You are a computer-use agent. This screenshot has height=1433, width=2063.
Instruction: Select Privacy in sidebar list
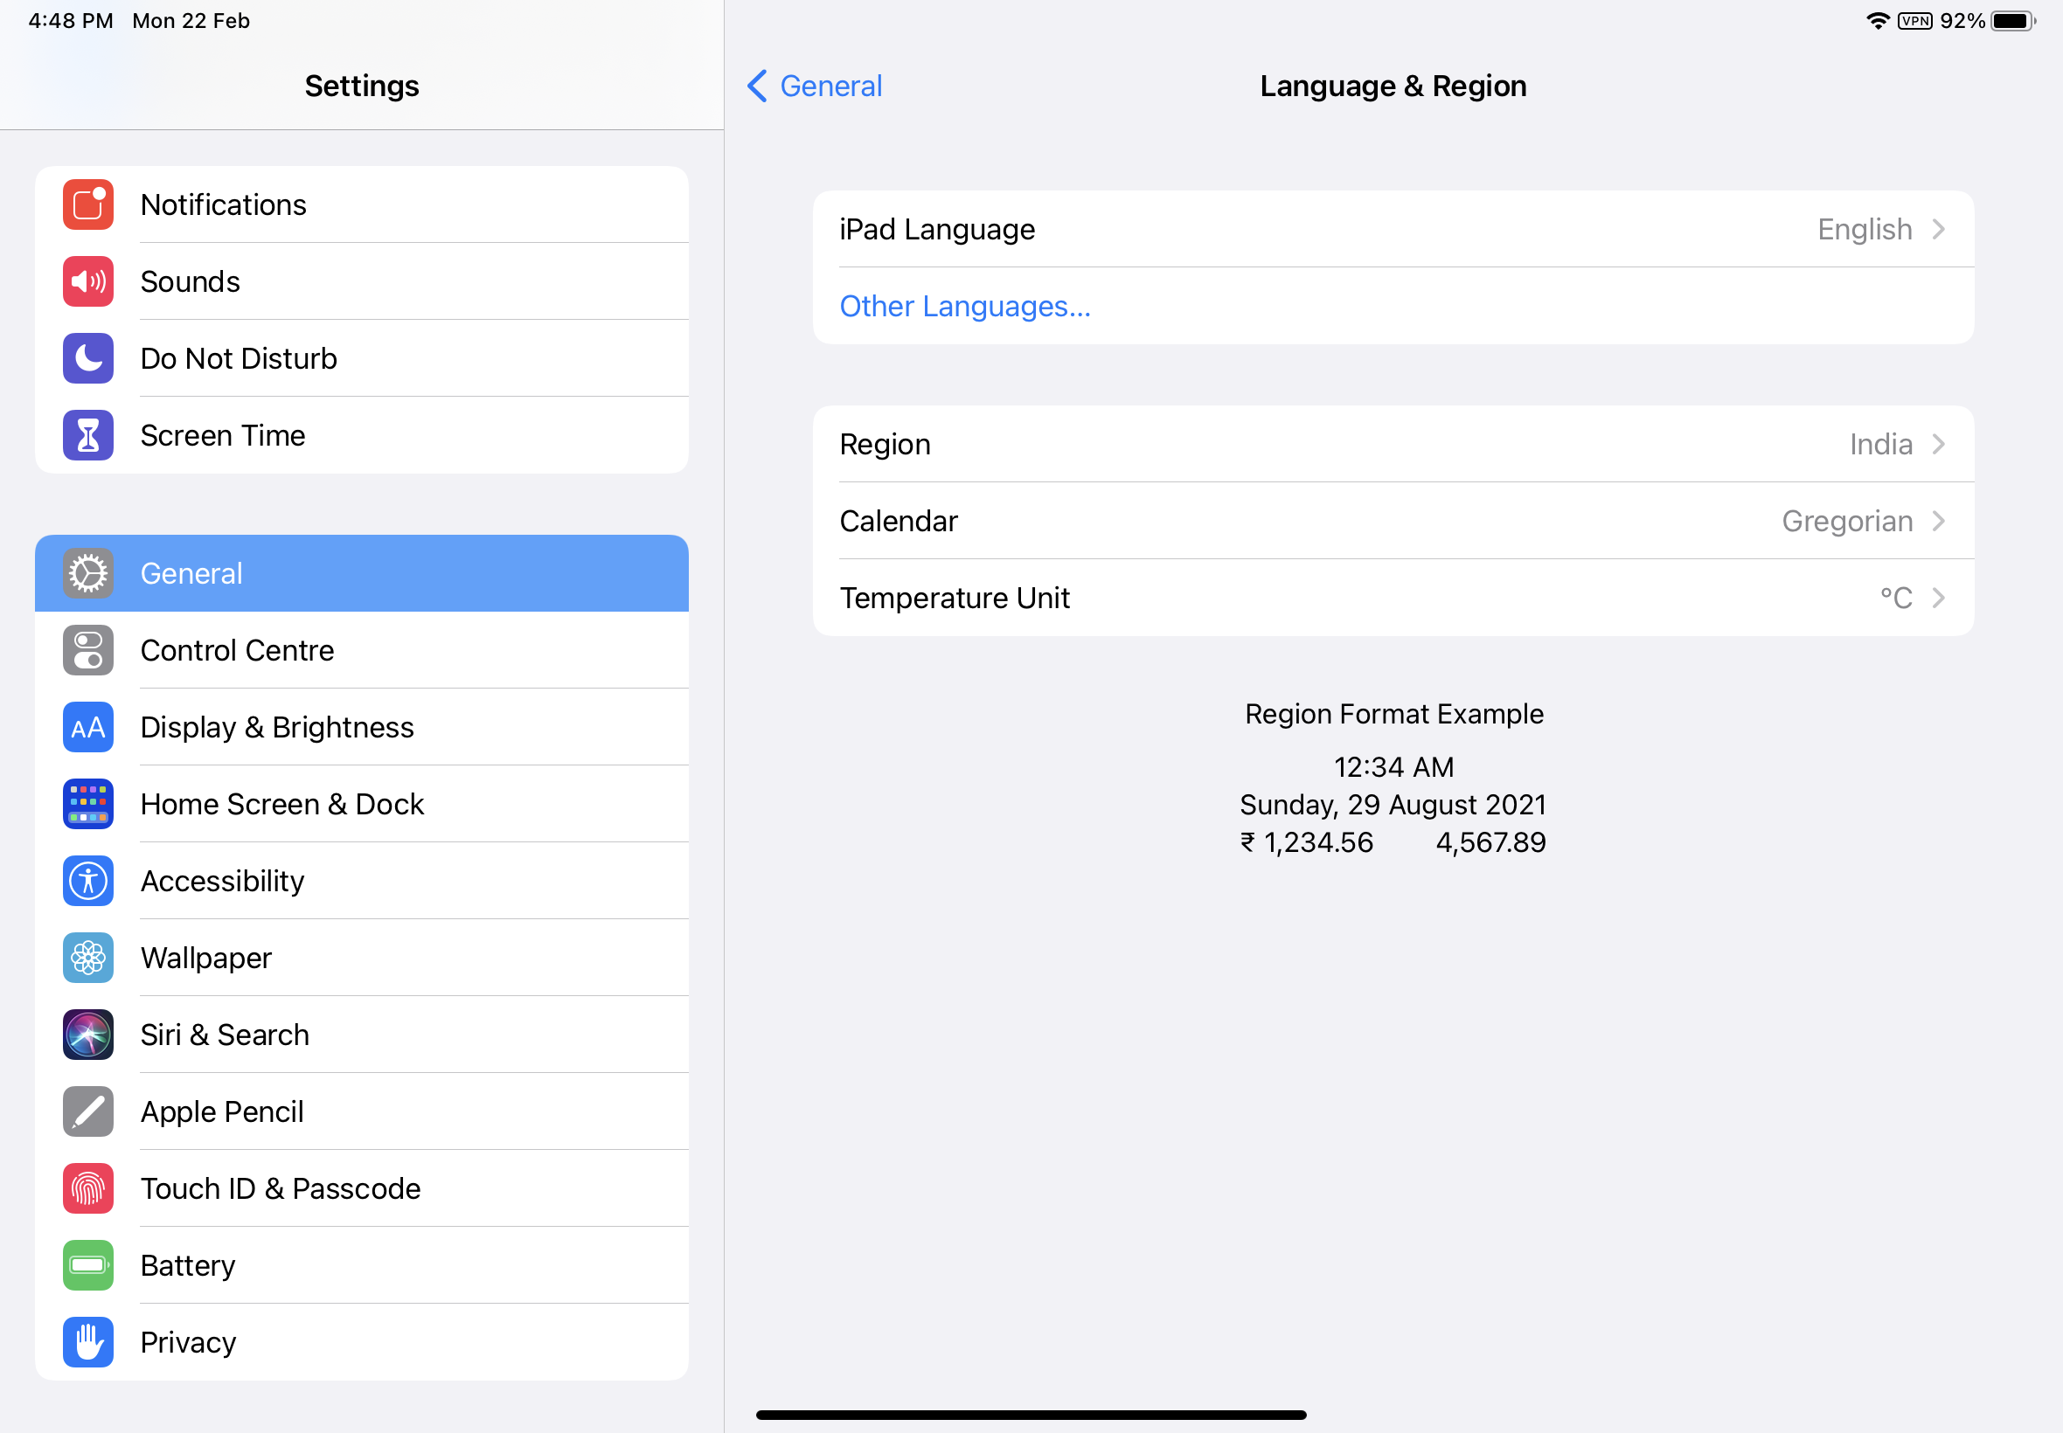[x=361, y=1342]
